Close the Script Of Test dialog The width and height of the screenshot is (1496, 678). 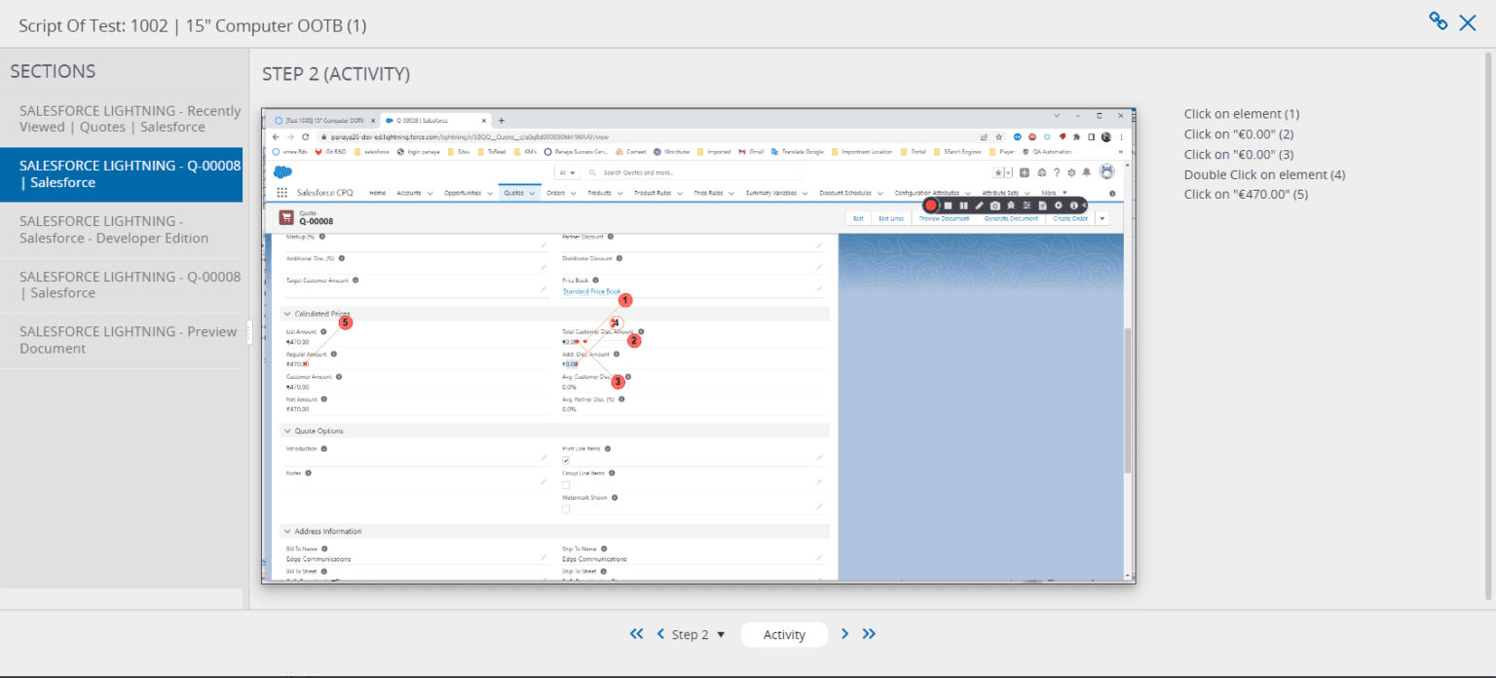[1468, 22]
